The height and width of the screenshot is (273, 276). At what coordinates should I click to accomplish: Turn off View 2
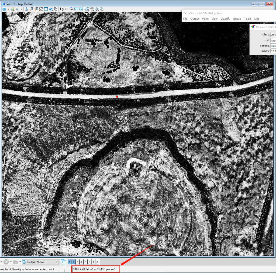(x=73, y=262)
